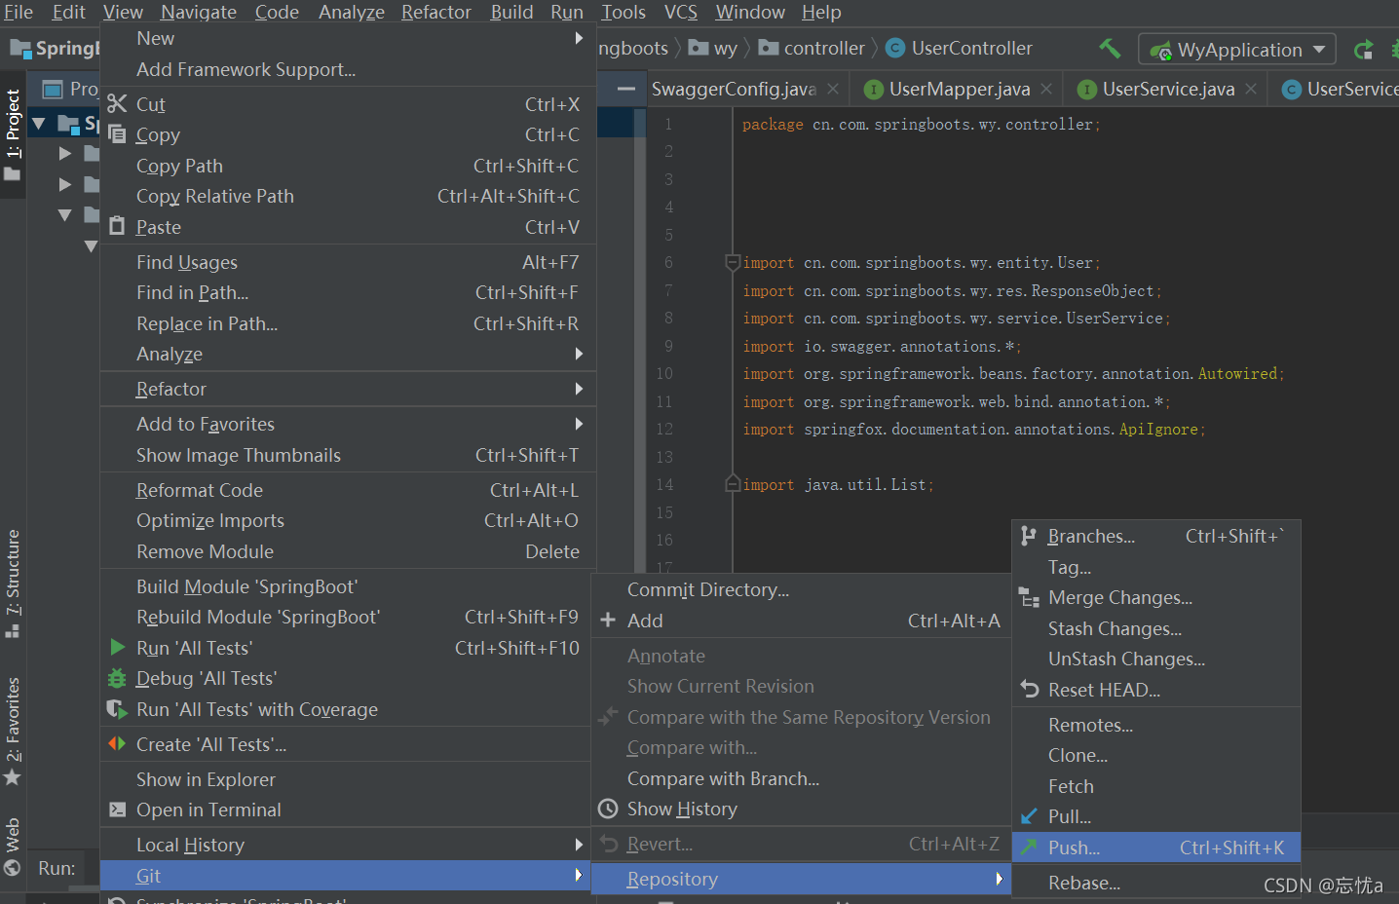Select Reformat Code in context menu
This screenshot has width=1399, height=904.
(348, 490)
